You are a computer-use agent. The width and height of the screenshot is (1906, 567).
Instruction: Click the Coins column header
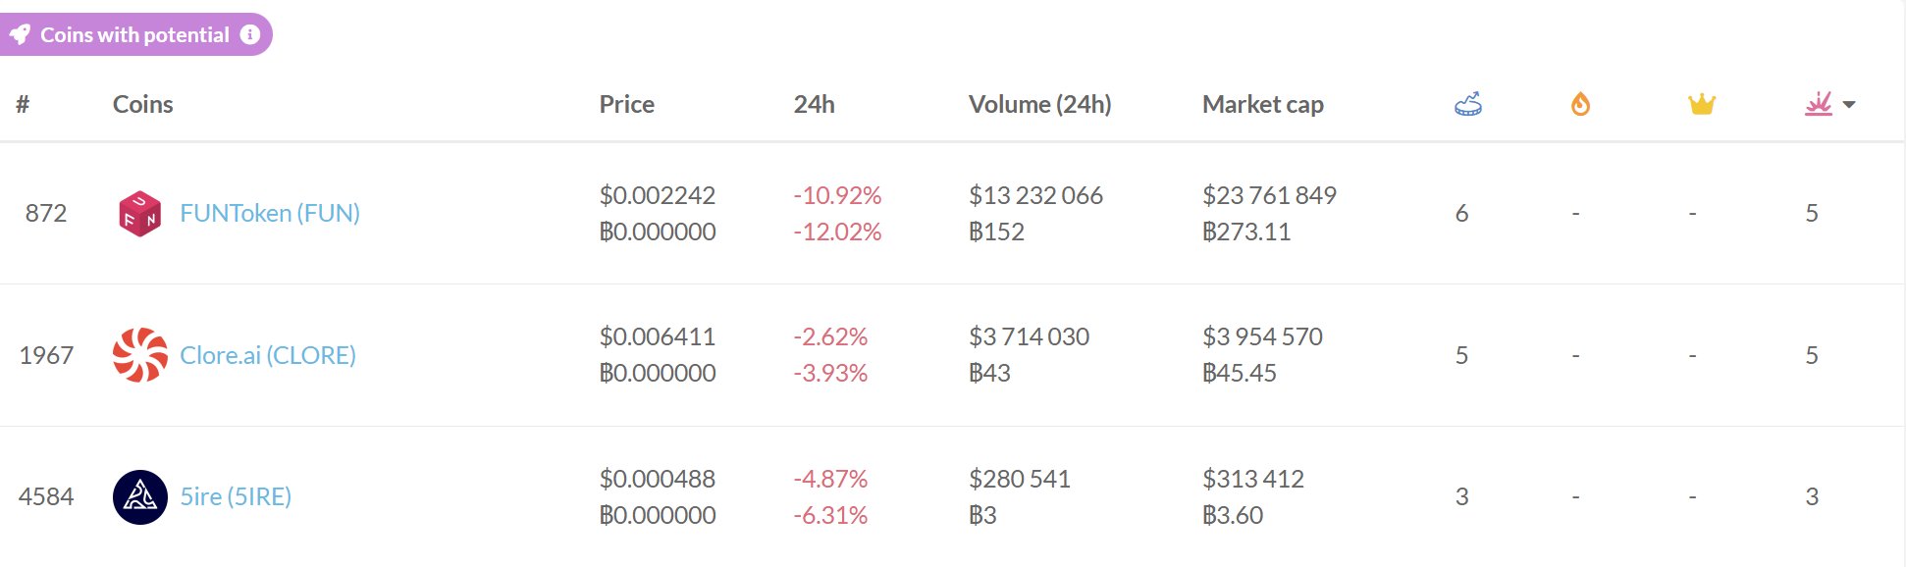pos(142,104)
